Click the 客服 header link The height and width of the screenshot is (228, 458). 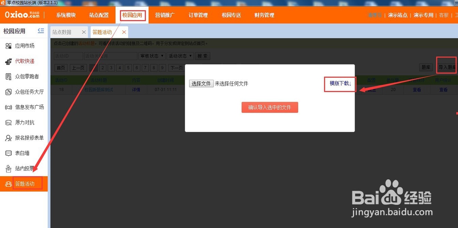point(444,15)
